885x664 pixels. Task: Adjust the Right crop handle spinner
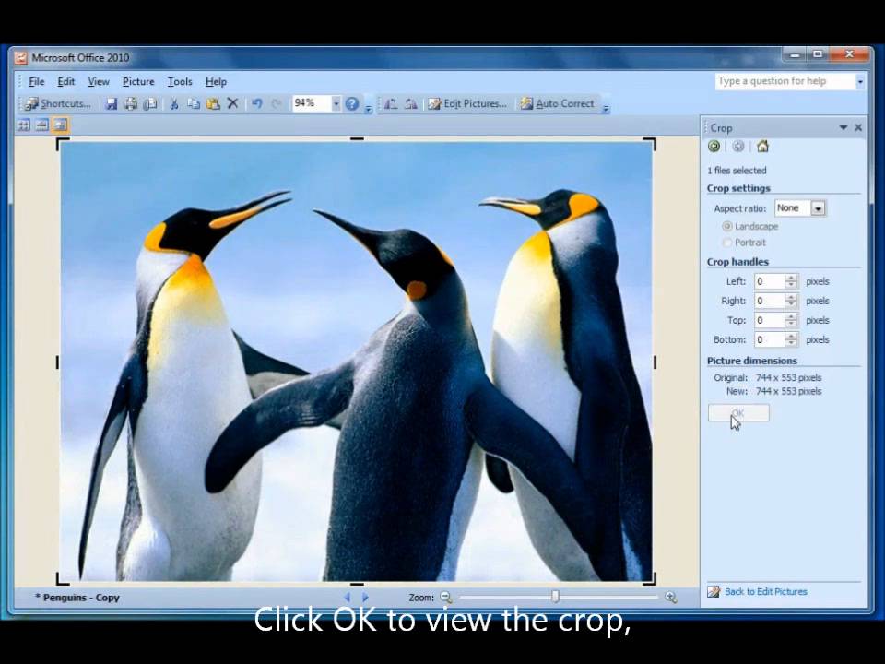pyautogui.click(x=791, y=301)
